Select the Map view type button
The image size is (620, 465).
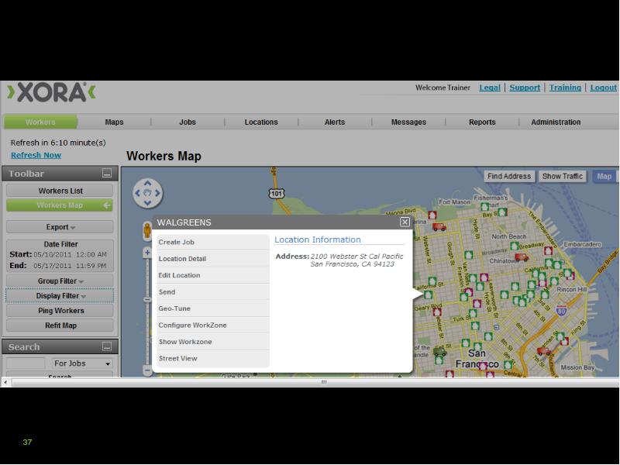[x=604, y=177]
